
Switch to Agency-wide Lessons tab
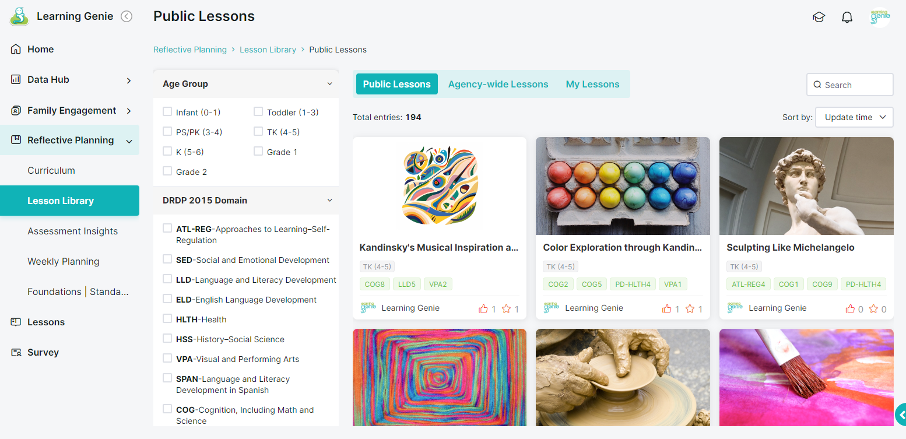pyautogui.click(x=498, y=84)
